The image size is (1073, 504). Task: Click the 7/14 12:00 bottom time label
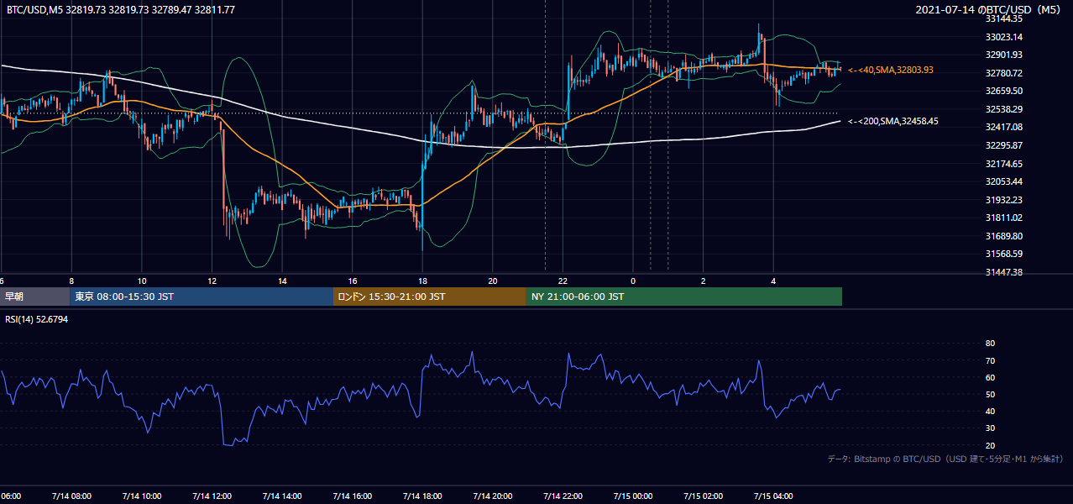coord(212,496)
